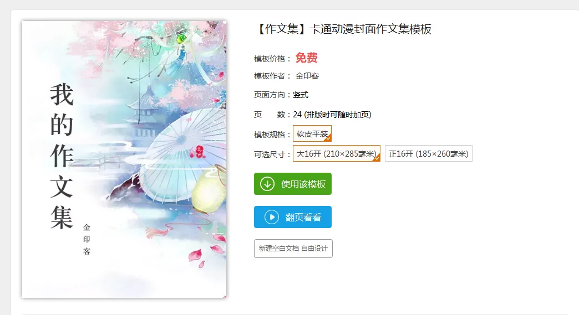
Task: Click the play circle icon on the blue button
Action: pyautogui.click(x=271, y=217)
